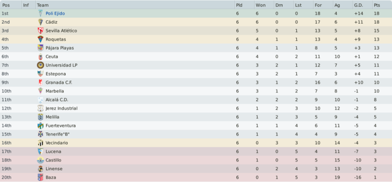Click the Tenerife"B" club crest icon
392x182 pixels.
coord(41,134)
